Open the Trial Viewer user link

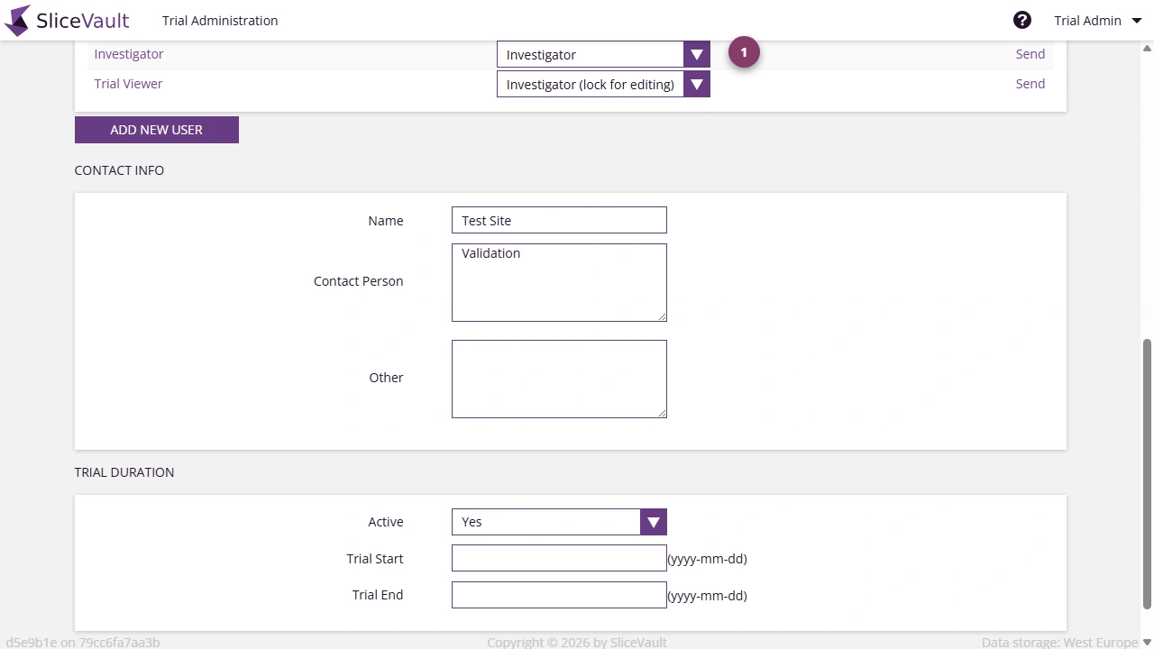point(128,84)
